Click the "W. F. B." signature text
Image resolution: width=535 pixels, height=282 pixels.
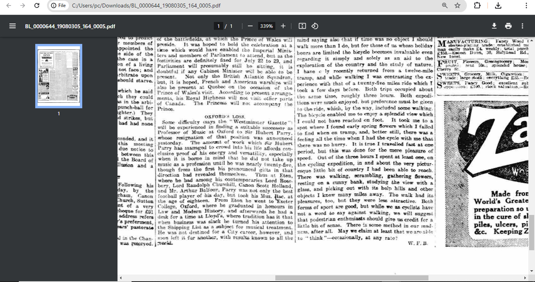(417, 243)
